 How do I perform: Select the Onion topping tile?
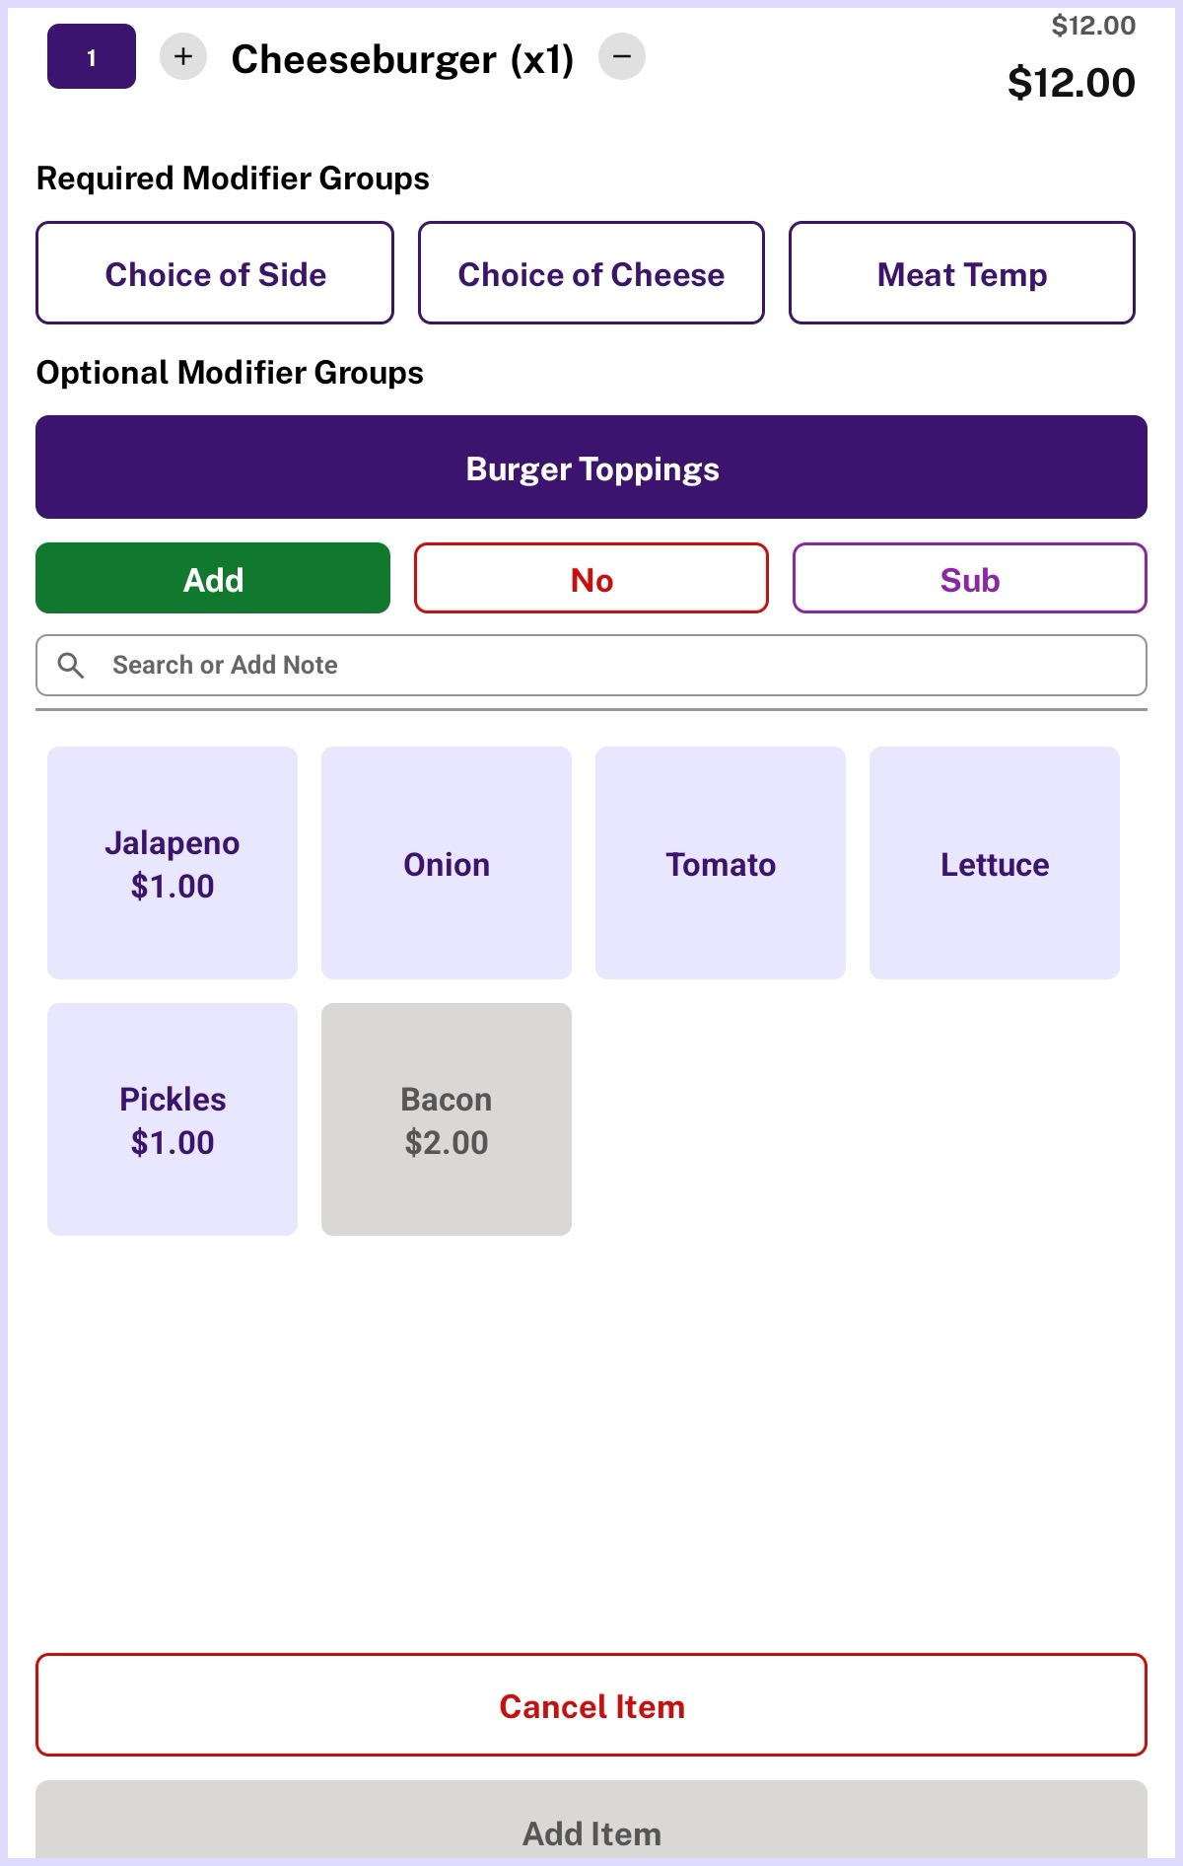(447, 863)
